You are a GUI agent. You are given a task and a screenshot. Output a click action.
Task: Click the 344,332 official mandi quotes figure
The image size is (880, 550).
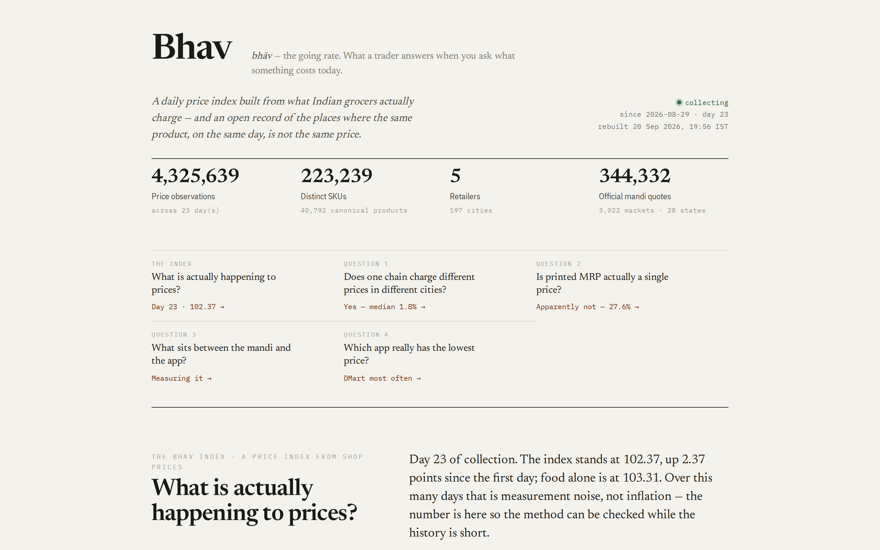pos(635,176)
